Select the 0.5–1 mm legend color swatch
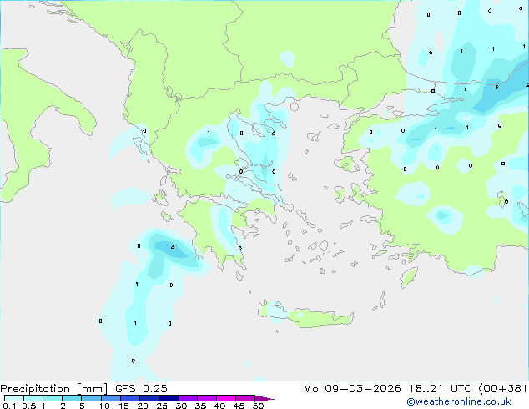The height and width of the screenshot is (409, 529). pos(33,398)
